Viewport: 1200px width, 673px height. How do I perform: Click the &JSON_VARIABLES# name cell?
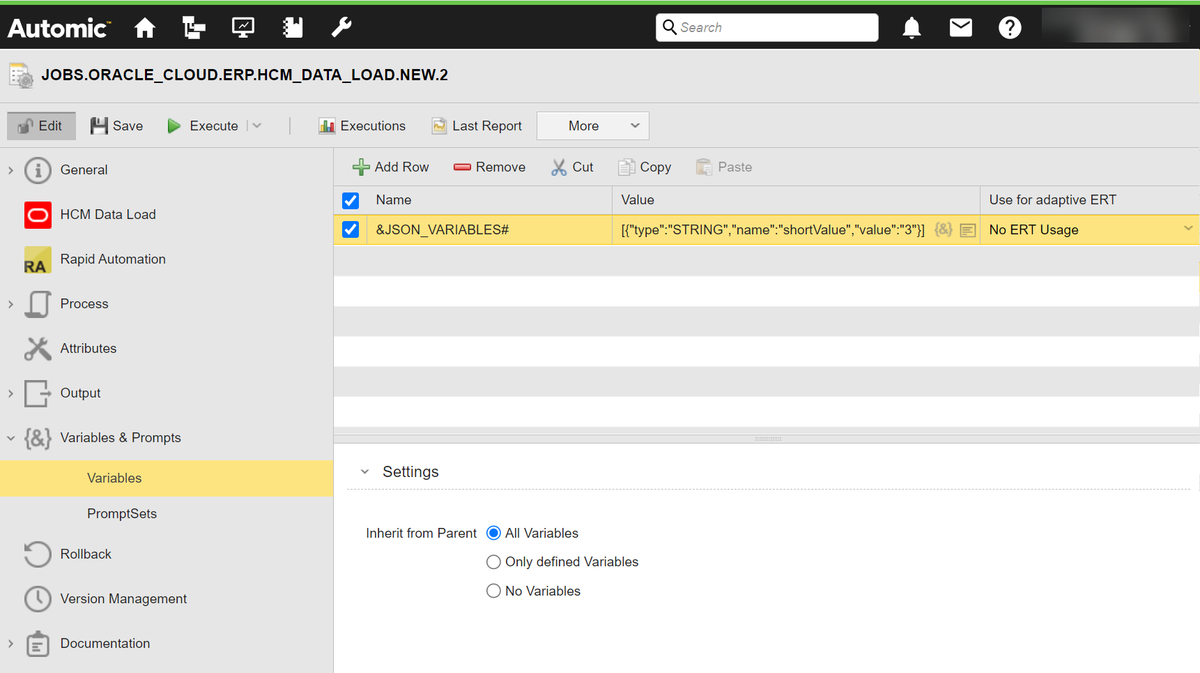tap(489, 230)
